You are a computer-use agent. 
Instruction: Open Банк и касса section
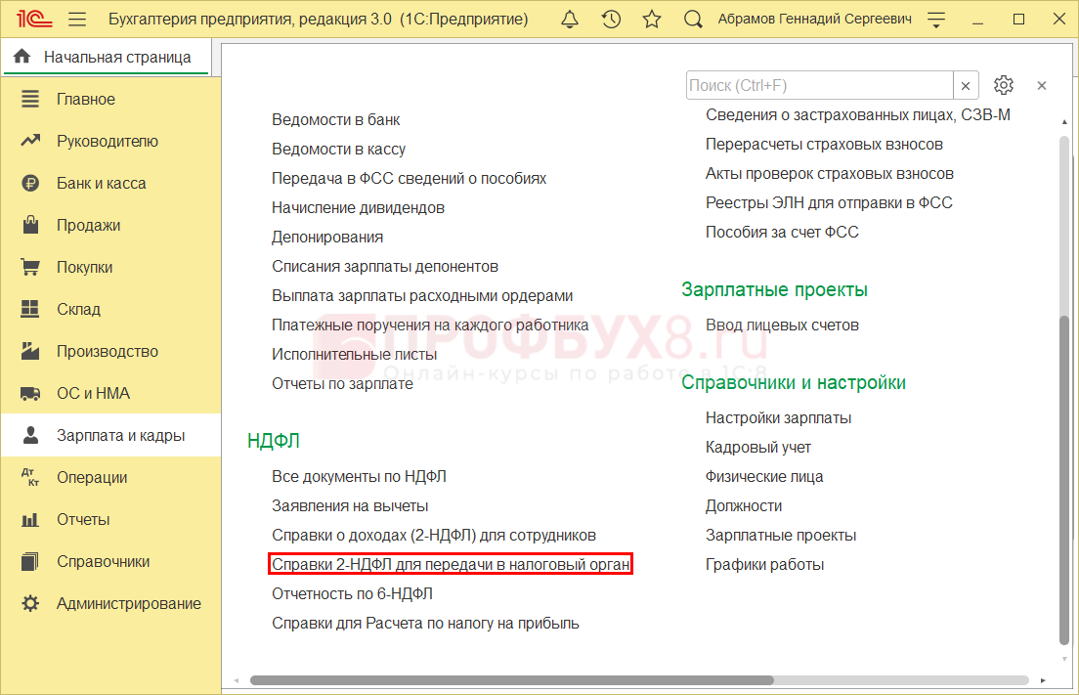tap(101, 183)
